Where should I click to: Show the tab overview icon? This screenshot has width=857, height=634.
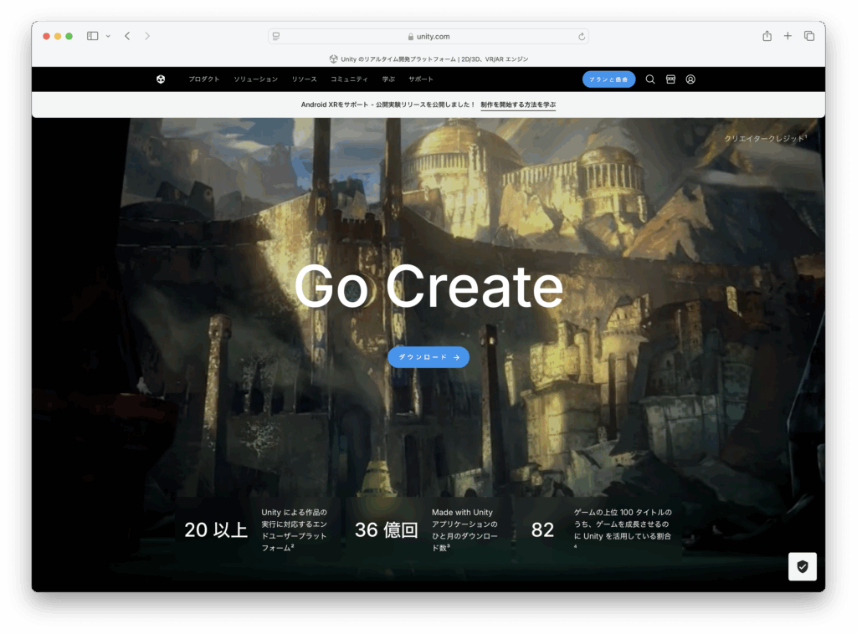point(809,36)
